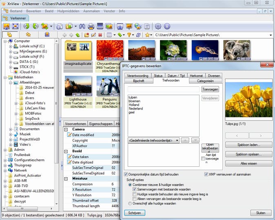Open settings via the gear icon
The height and width of the screenshot is (220, 275).
[x=158, y=26]
